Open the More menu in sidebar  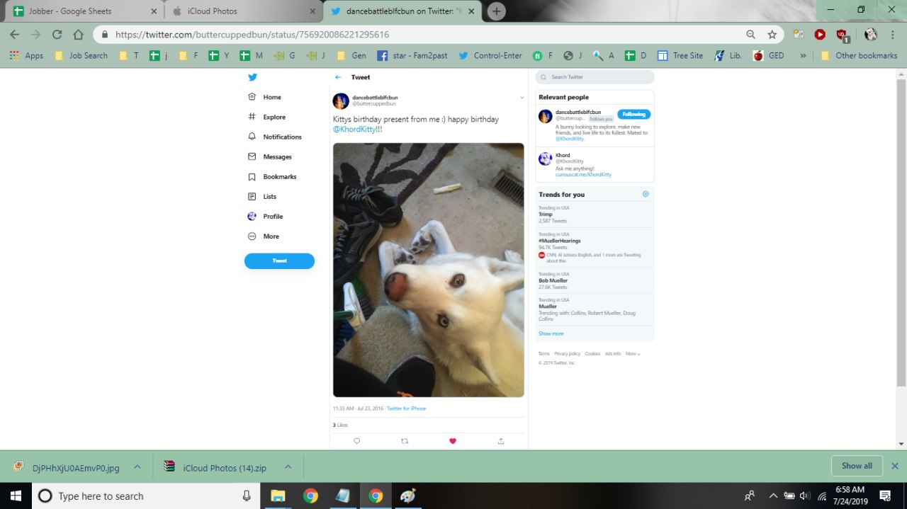[264, 236]
